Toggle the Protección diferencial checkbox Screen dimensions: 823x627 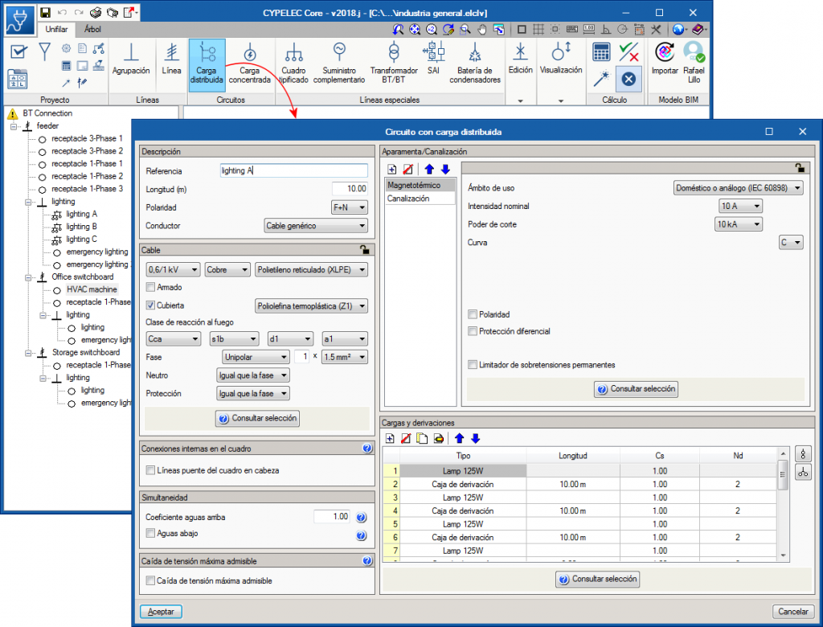(473, 331)
